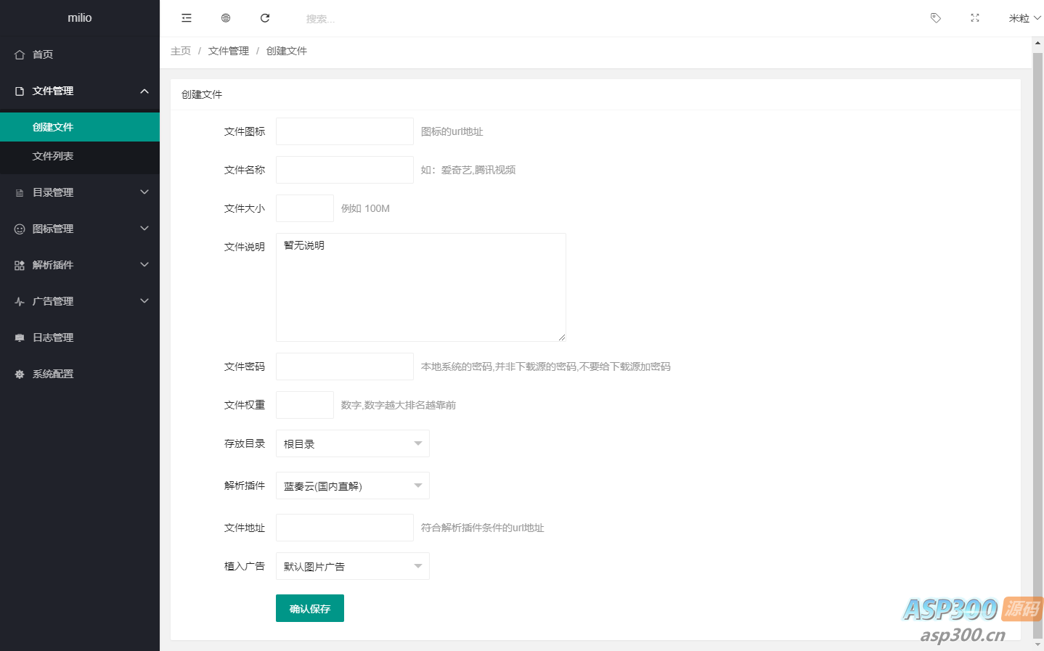Click the refresh icon in top bar
This screenshot has height=651, width=1044.
[265, 18]
